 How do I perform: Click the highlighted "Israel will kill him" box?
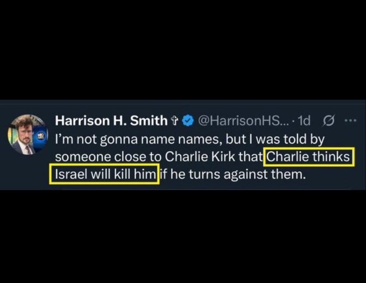[x=104, y=174]
